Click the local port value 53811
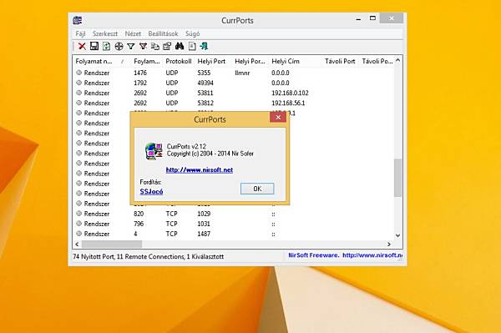The image size is (501, 333). point(205,93)
